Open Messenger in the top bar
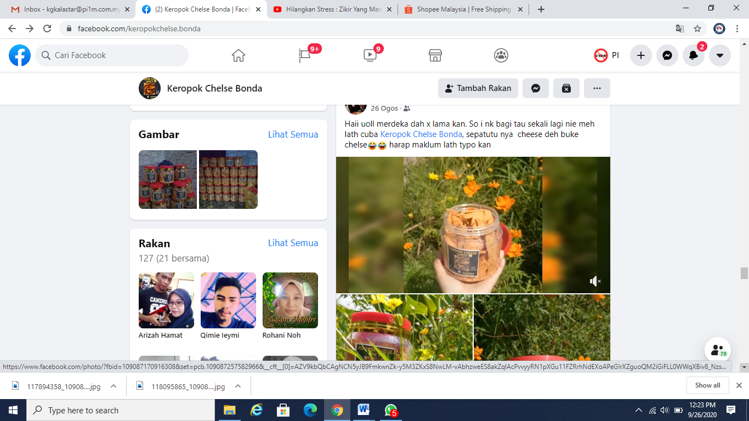The width and height of the screenshot is (749, 421). 667,55
